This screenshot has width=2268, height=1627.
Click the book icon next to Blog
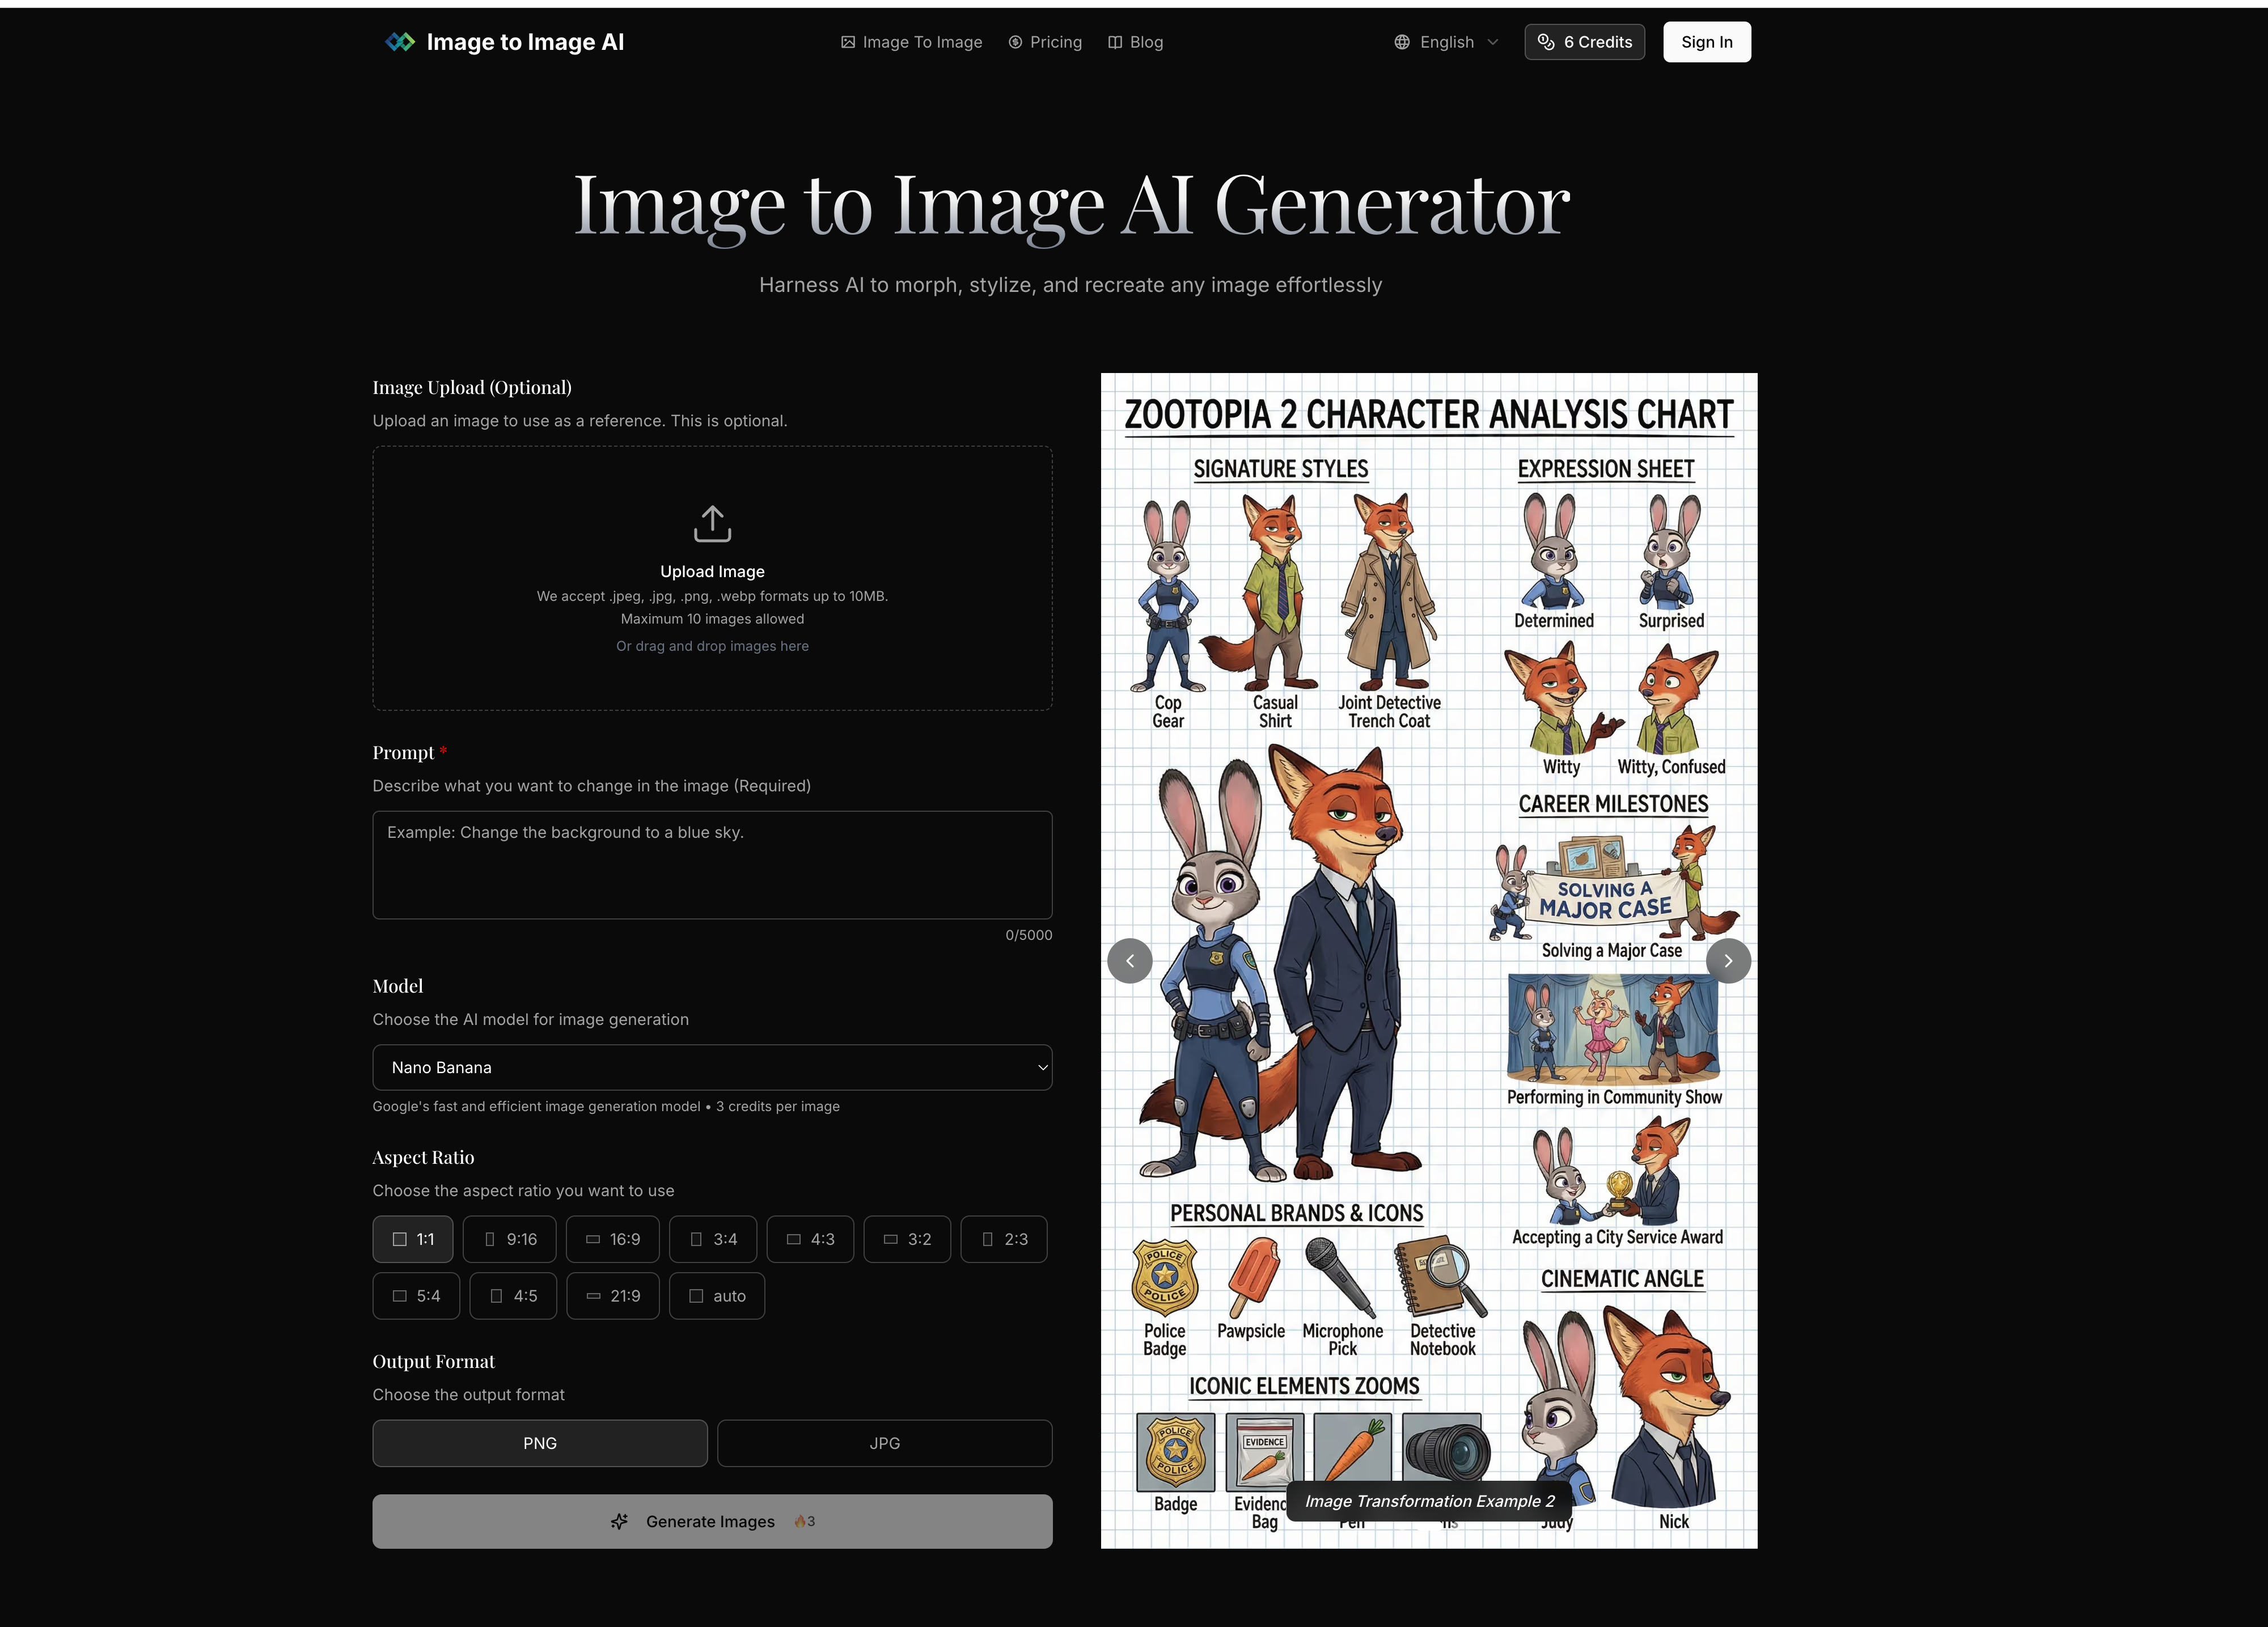[1114, 42]
